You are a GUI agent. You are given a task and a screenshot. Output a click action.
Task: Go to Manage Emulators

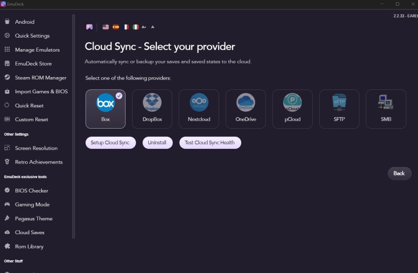click(37, 50)
